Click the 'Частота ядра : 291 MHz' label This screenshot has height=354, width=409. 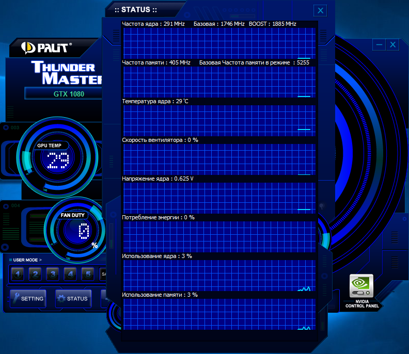[153, 24]
